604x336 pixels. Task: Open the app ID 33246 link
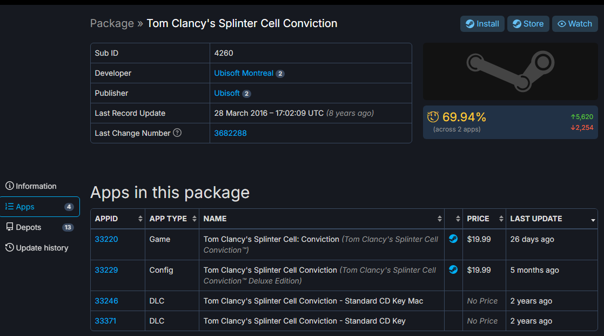click(x=106, y=301)
